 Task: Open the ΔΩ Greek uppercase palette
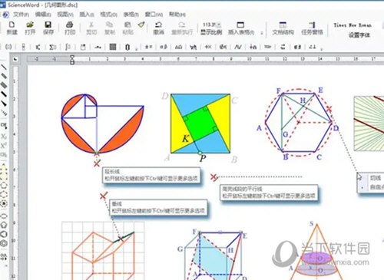coord(178,47)
